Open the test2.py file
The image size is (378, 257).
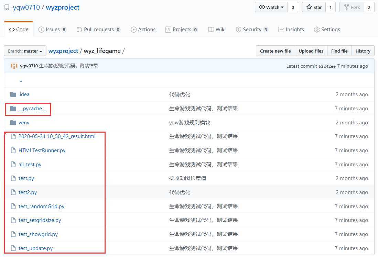click(x=28, y=192)
